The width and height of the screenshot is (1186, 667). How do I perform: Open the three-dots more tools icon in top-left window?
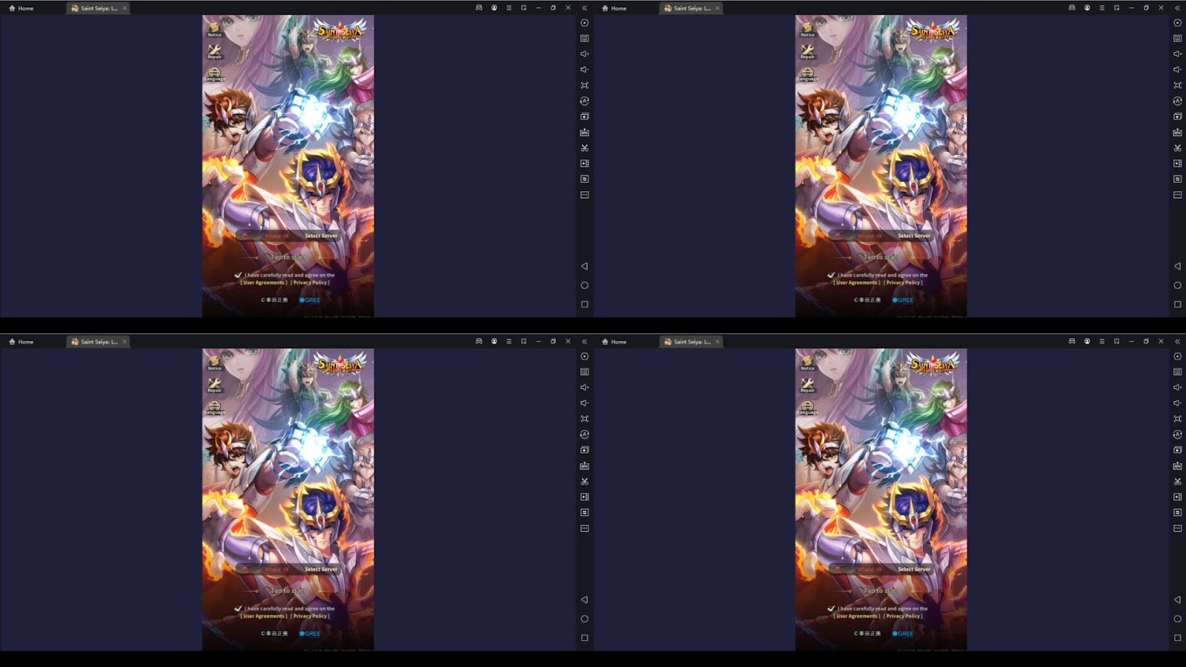pyautogui.click(x=585, y=195)
